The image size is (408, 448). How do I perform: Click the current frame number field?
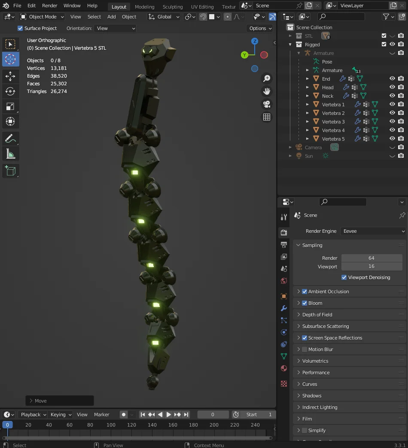click(x=213, y=415)
